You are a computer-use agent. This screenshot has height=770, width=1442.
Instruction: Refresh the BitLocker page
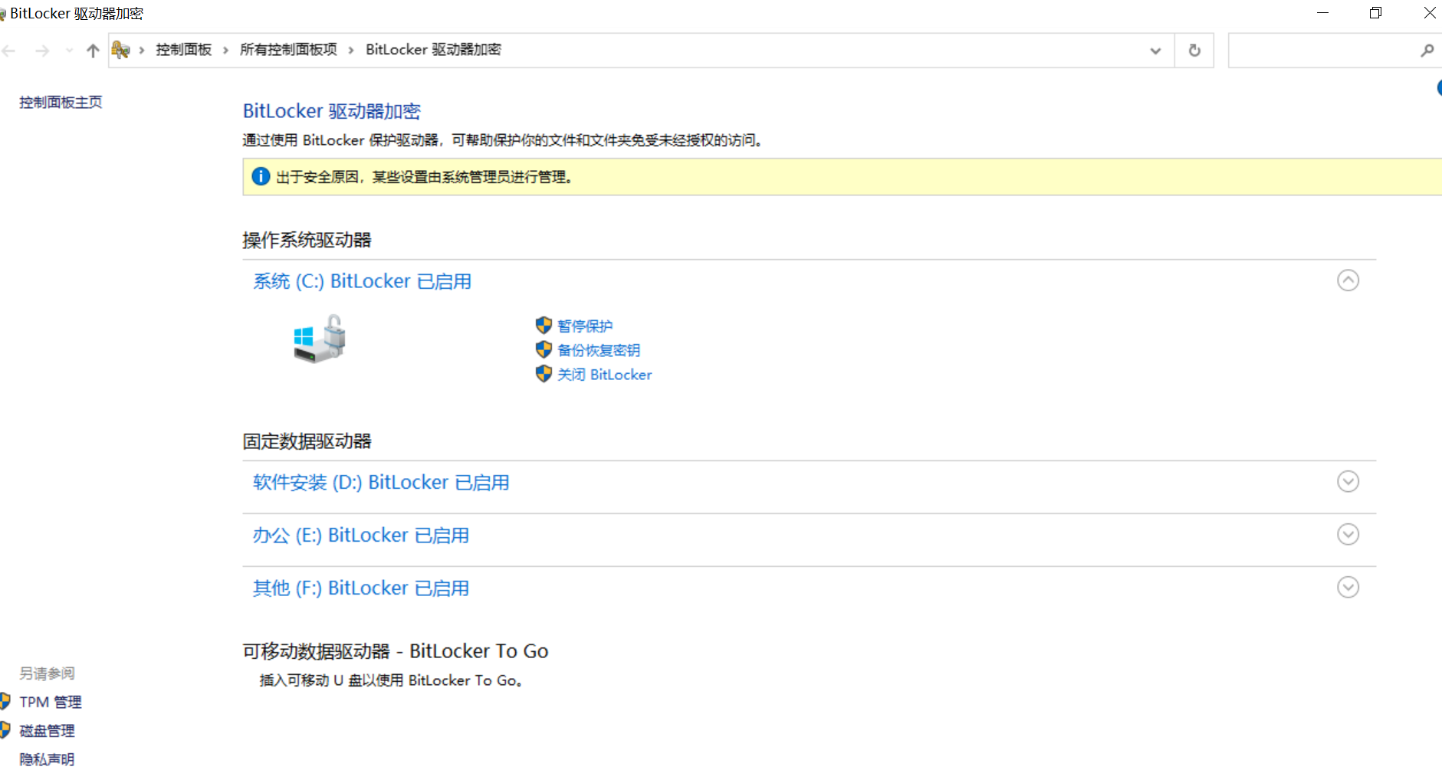pos(1194,51)
